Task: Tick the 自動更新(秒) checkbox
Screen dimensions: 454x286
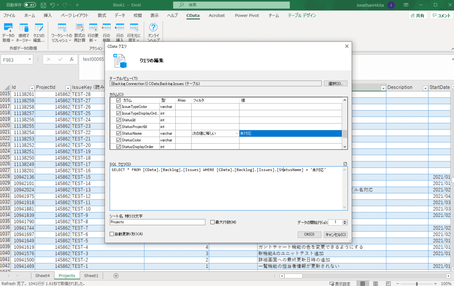Action: pyautogui.click(x=112, y=234)
